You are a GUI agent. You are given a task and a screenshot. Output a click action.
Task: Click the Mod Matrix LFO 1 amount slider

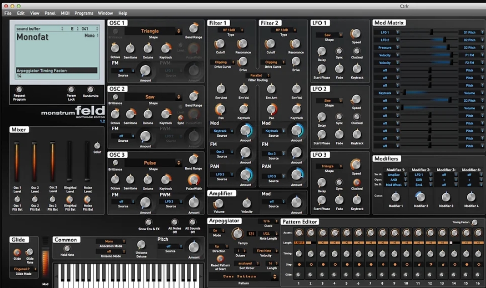(x=429, y=32)
